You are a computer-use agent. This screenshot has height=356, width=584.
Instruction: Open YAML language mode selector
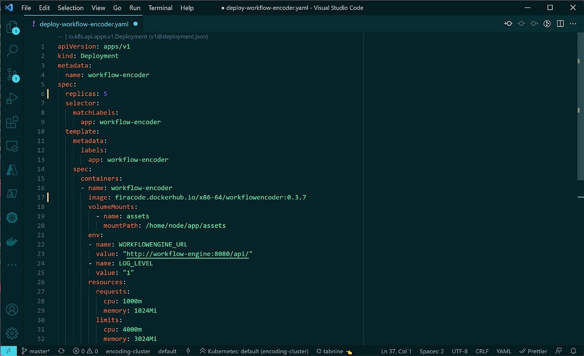[x=504, y=351]
